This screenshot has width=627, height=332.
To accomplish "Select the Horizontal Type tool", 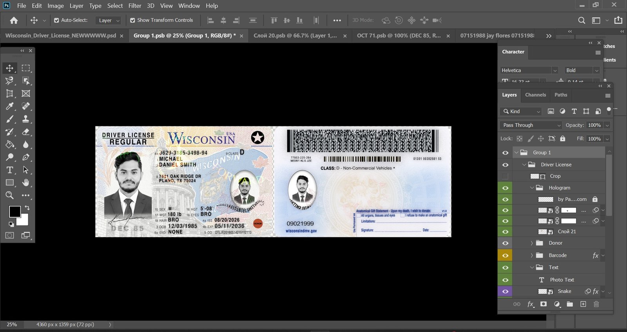I will [x=9, y=170].
